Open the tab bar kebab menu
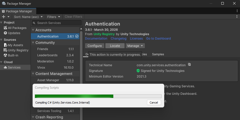 coord(237,11)
